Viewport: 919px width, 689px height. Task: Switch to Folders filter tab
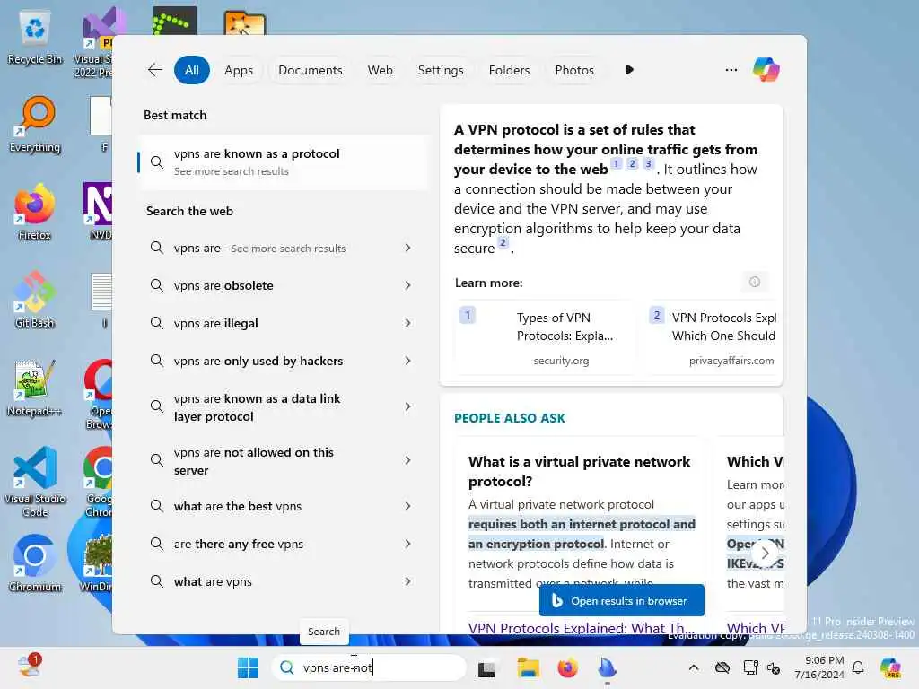509,70
